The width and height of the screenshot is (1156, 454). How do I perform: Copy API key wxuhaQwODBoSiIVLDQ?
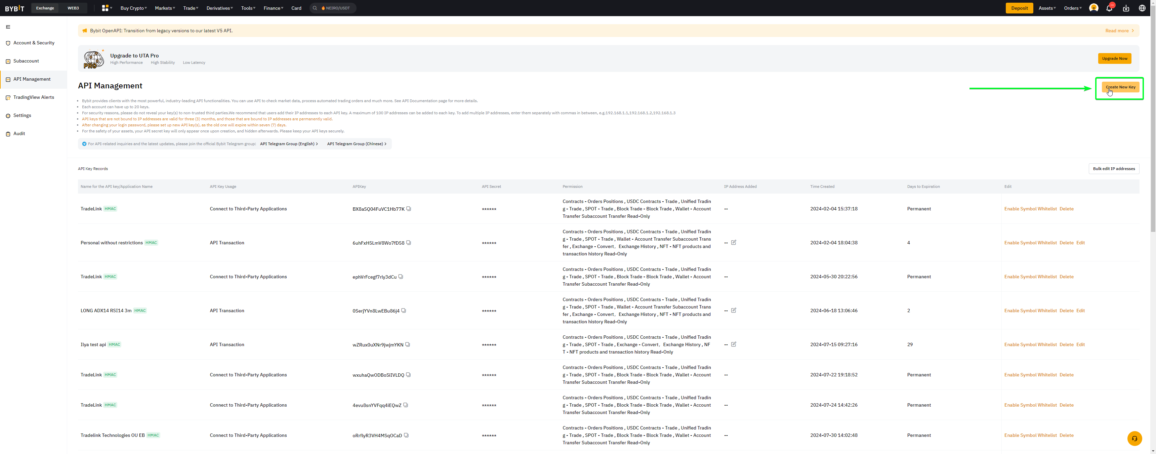tap(408, 375)
